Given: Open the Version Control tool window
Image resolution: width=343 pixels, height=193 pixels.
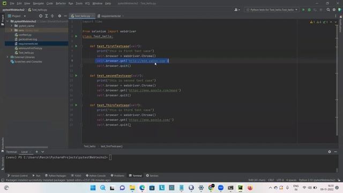Looking at the screenshot, I should (x=18, y=175).
